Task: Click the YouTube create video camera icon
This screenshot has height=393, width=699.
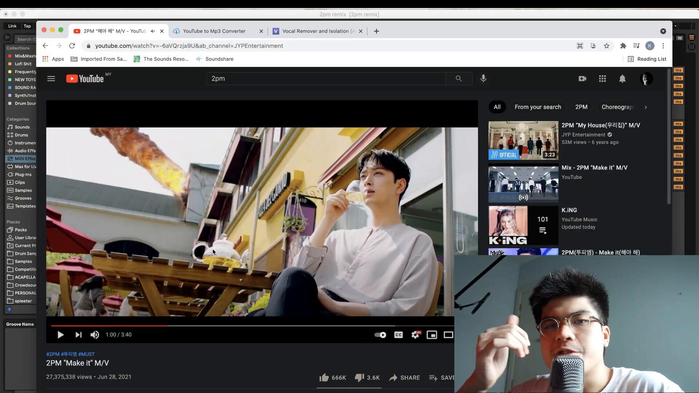Action: point(582,79)
